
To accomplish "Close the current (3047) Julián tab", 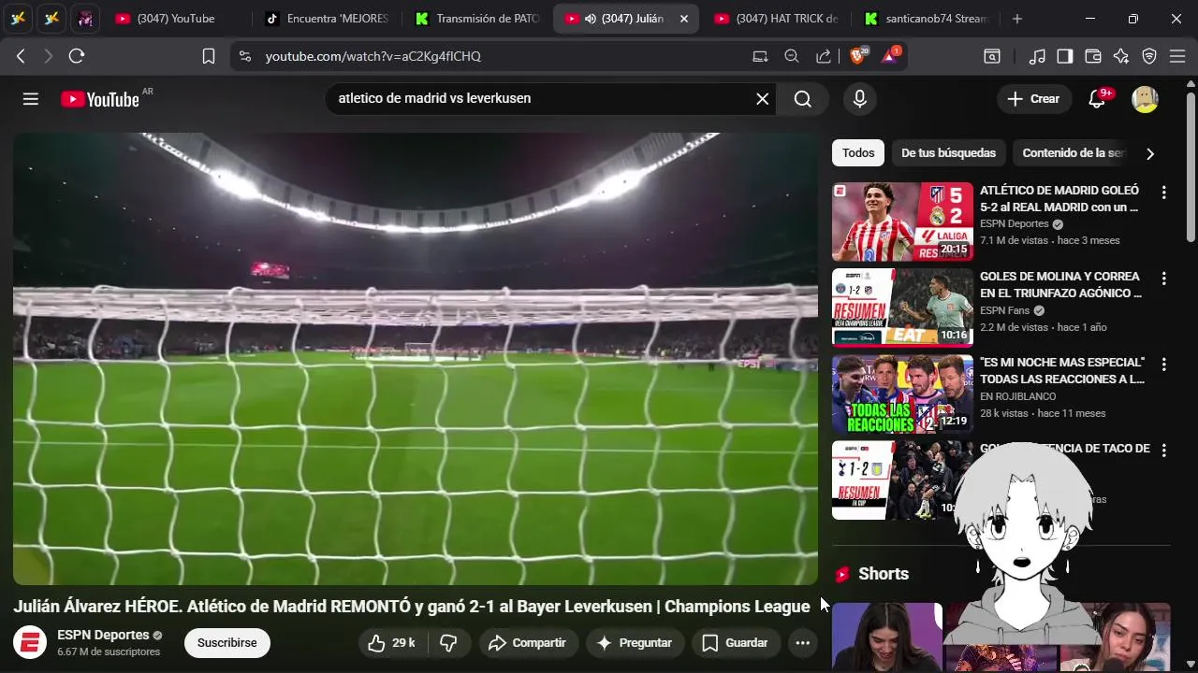I will point(684,19).
